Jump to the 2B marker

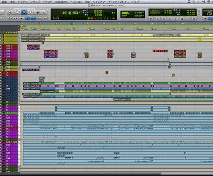pos(121,29)
